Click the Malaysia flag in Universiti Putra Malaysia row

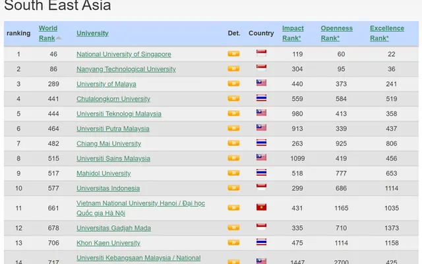coord(261,127)
